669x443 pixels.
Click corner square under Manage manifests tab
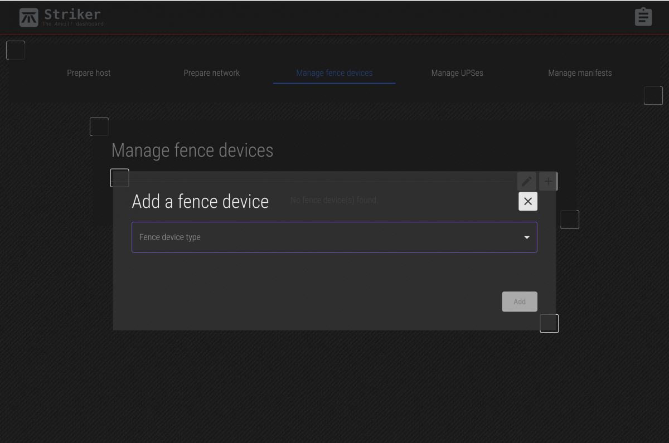tap(653, 96)
